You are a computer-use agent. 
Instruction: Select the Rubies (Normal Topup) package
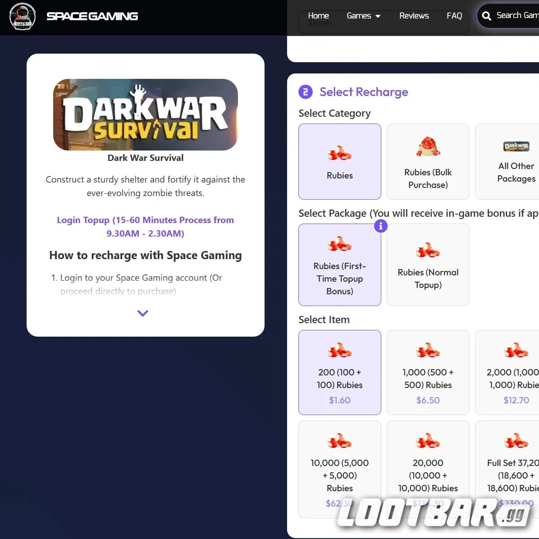[x=428, y=265]
